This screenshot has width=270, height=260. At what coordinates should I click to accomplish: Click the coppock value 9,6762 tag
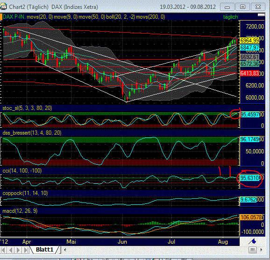[x=249, y=200]
